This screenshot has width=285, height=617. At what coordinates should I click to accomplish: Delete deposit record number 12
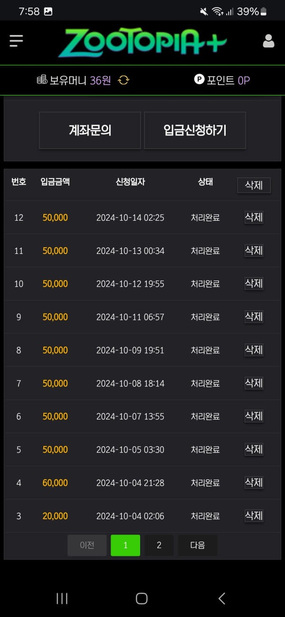254,217
